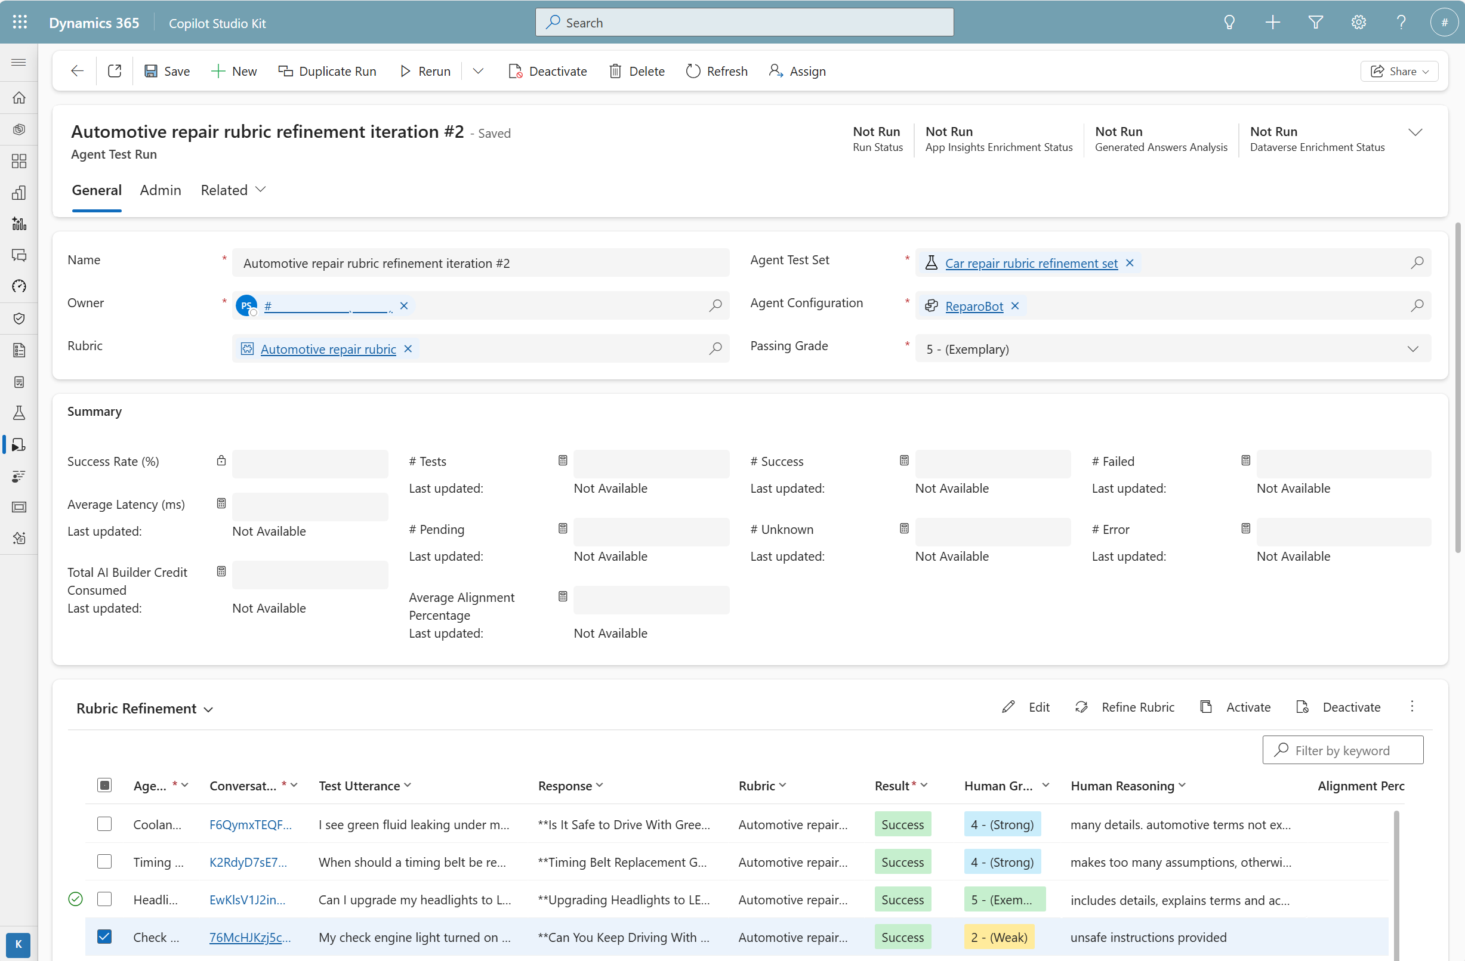Click the Refresh icon in command bar
Viewport: 1465px width, 961px height.
click(692, 72)
